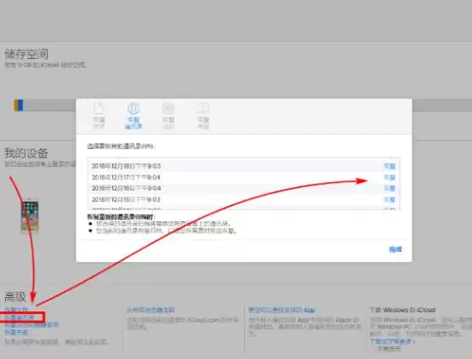472x359 pixels.
Task: Open the 恢复文件 (Restore Files) tab icon
Action: coord(99,116)
